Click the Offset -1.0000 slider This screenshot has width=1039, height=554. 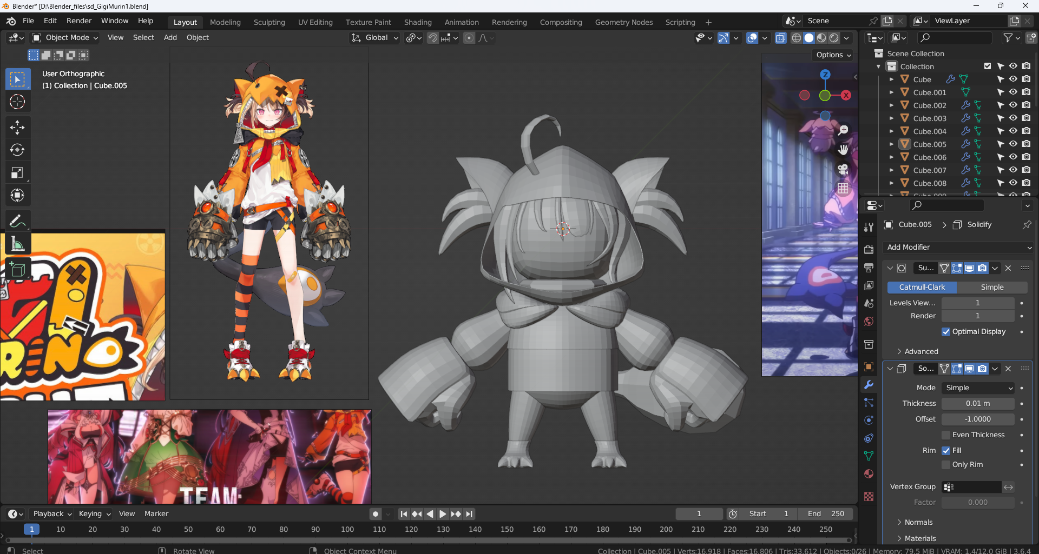click(x=978, y=419)
